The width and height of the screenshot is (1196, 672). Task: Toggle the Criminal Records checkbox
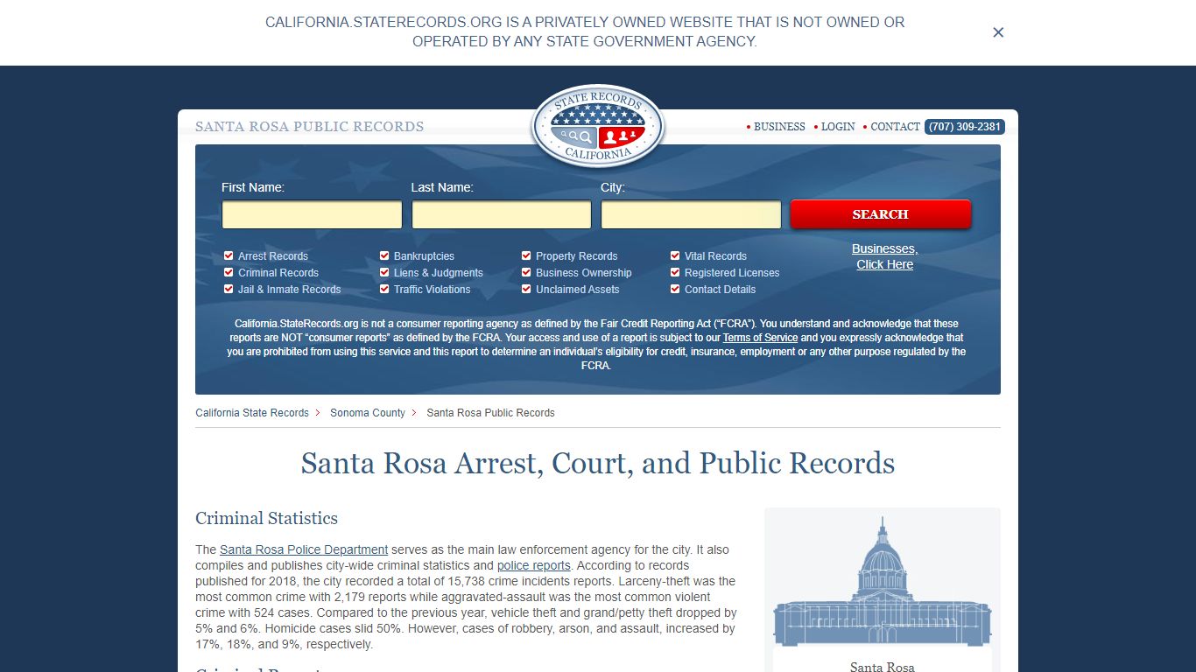tap(229, 272)
